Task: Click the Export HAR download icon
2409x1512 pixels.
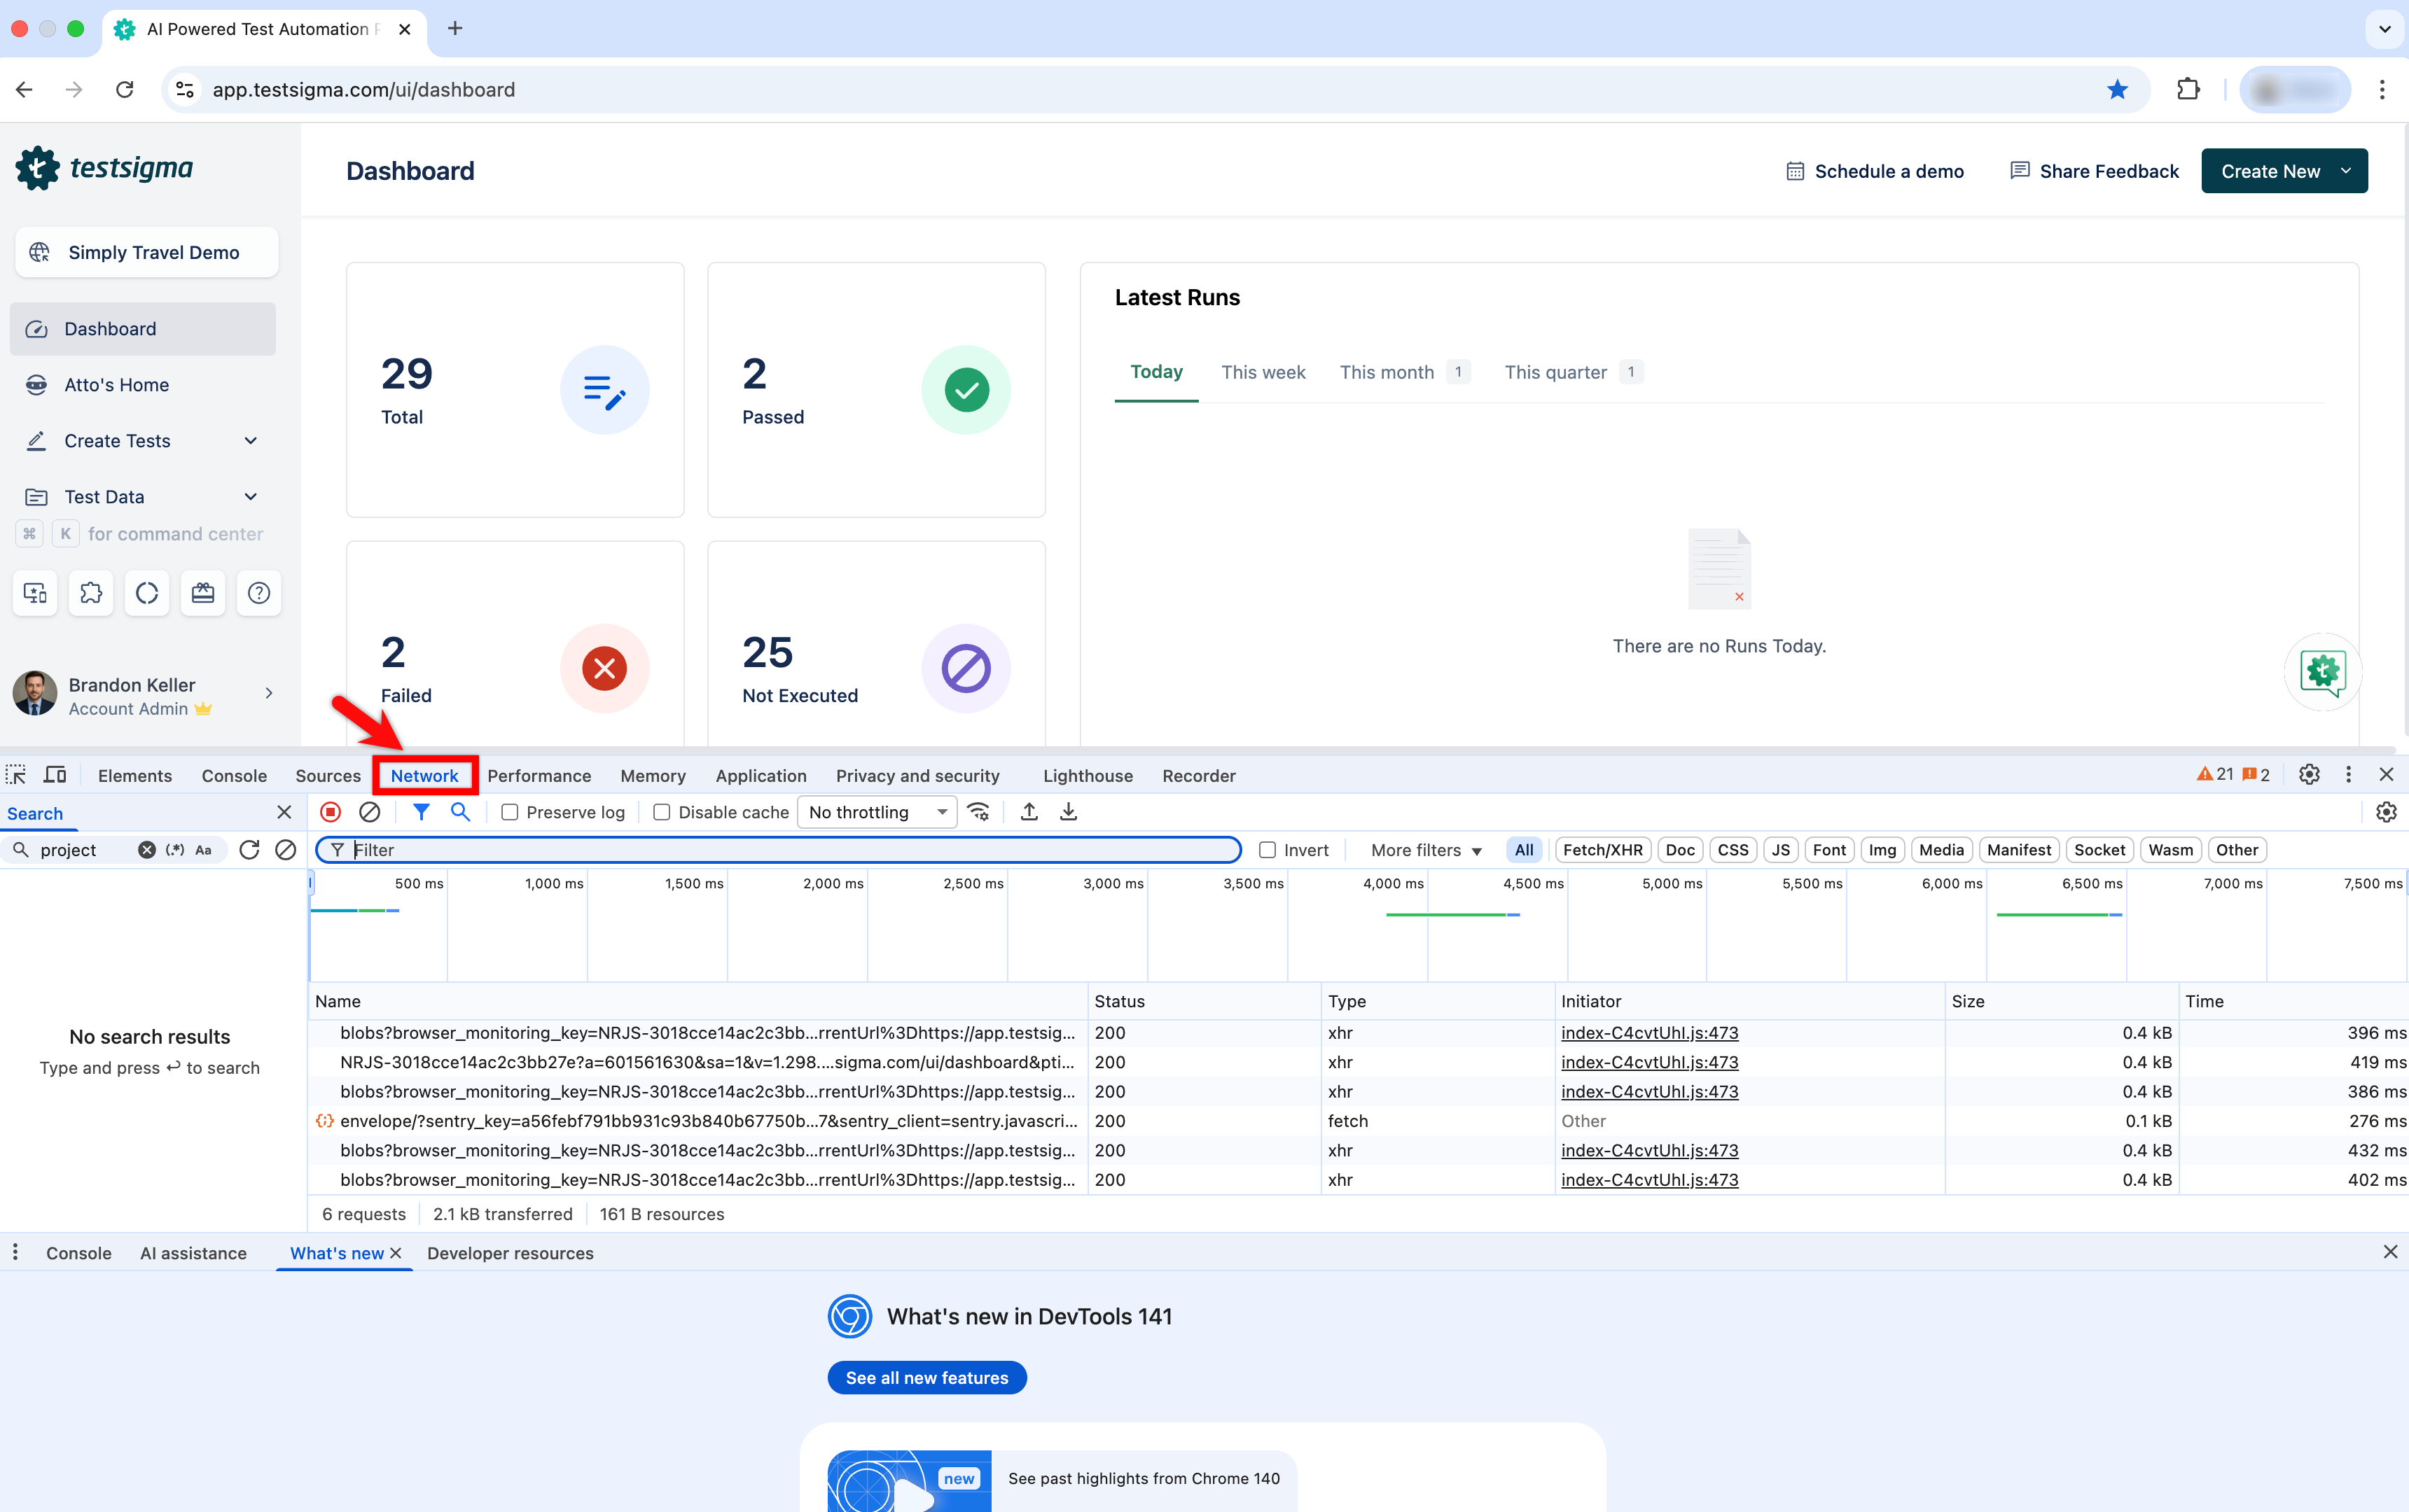Action: tap(1069, 812)
